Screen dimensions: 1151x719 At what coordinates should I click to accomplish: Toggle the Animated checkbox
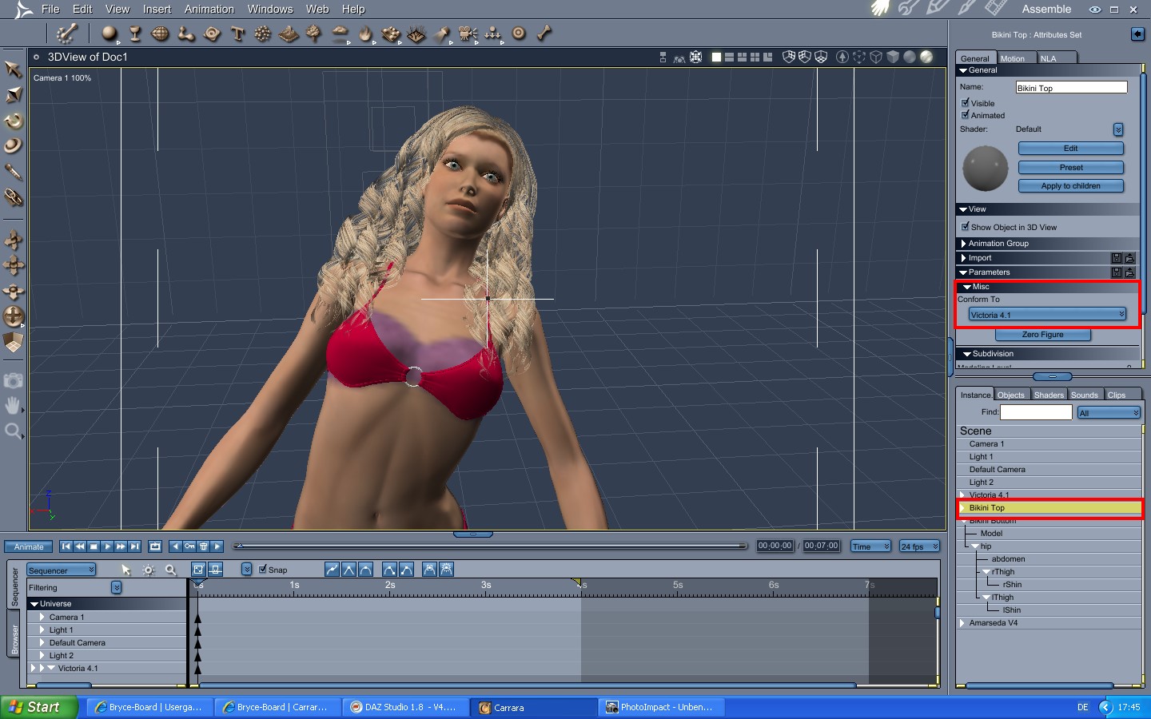965,115
